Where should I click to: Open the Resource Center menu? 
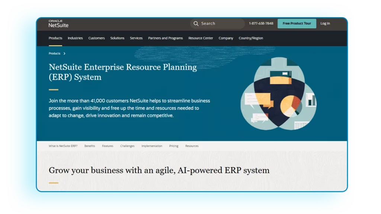[201, 38]
